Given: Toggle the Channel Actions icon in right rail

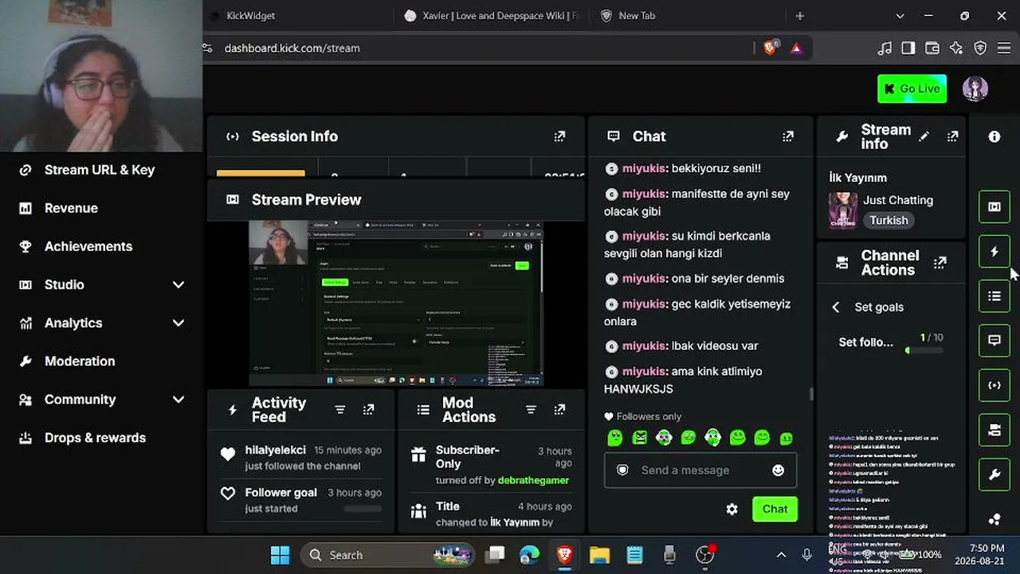Looking at the screenshot, I should (x=994, y=431).
